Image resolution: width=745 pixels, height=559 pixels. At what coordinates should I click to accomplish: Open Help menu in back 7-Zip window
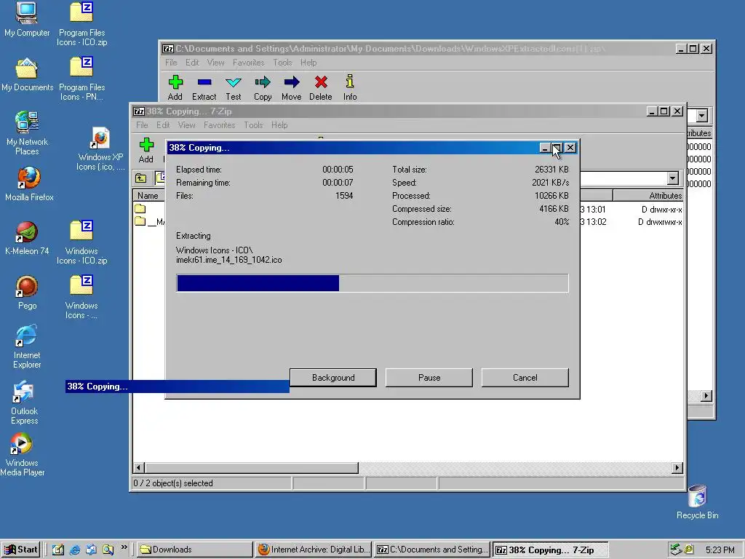(308, 63)
